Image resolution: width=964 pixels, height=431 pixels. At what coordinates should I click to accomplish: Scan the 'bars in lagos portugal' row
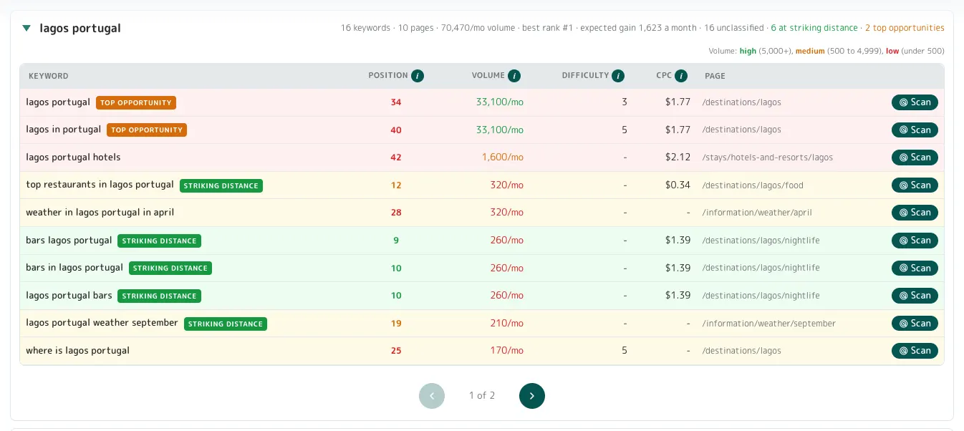pyautogui.click(x=915, y=268)
